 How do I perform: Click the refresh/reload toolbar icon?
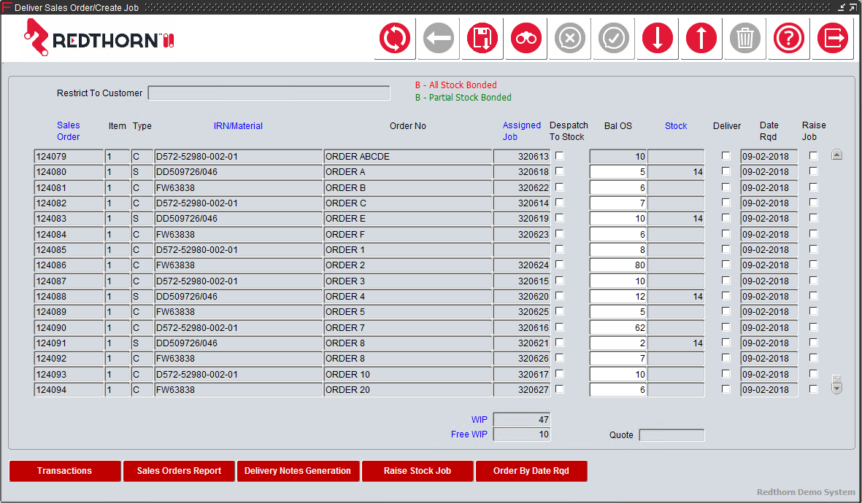click(394, 38)
